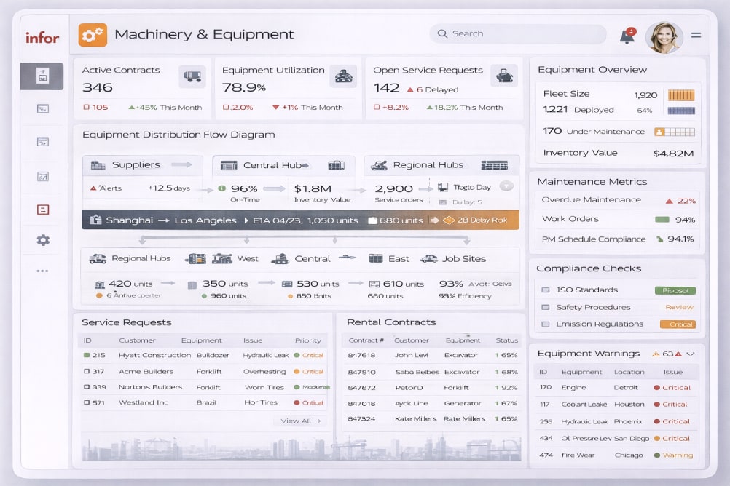Click the View All button
The width and height of the screenshot is (730, 486).
300,421
